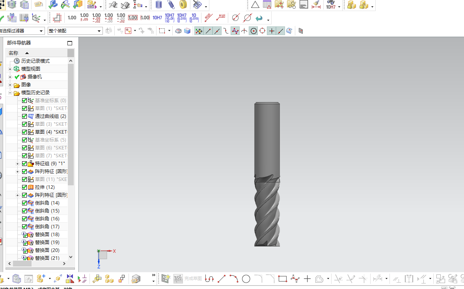Open the dropdown arrow beside the teal return arrow
The height and width of the screenshot is (289, 464).
[x=268, y=20]
